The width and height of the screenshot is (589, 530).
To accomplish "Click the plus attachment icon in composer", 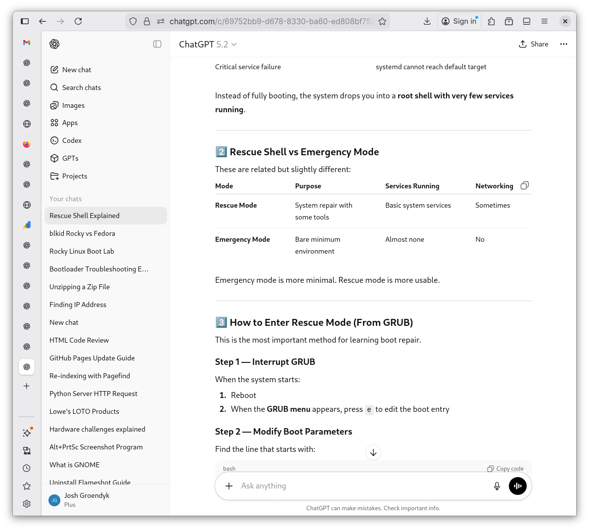I will tap(229, 486).
